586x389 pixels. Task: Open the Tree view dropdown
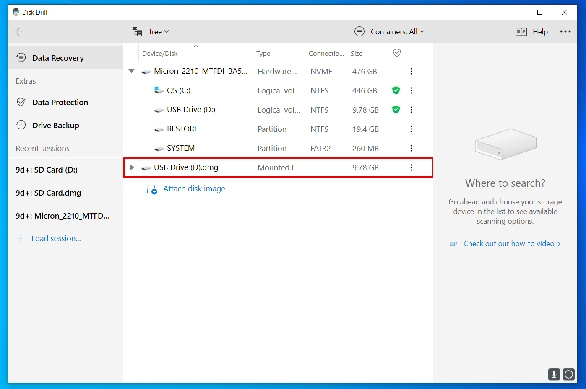pyautogui.click(x=151, y=32)
